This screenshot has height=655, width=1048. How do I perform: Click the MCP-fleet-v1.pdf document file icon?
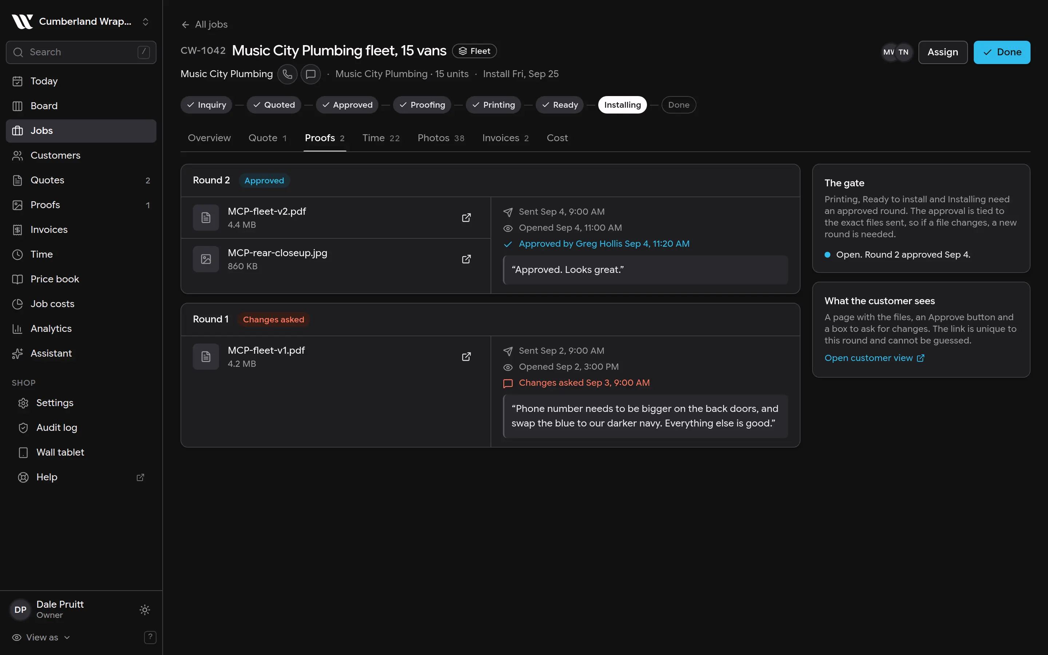tap(206, 357)
